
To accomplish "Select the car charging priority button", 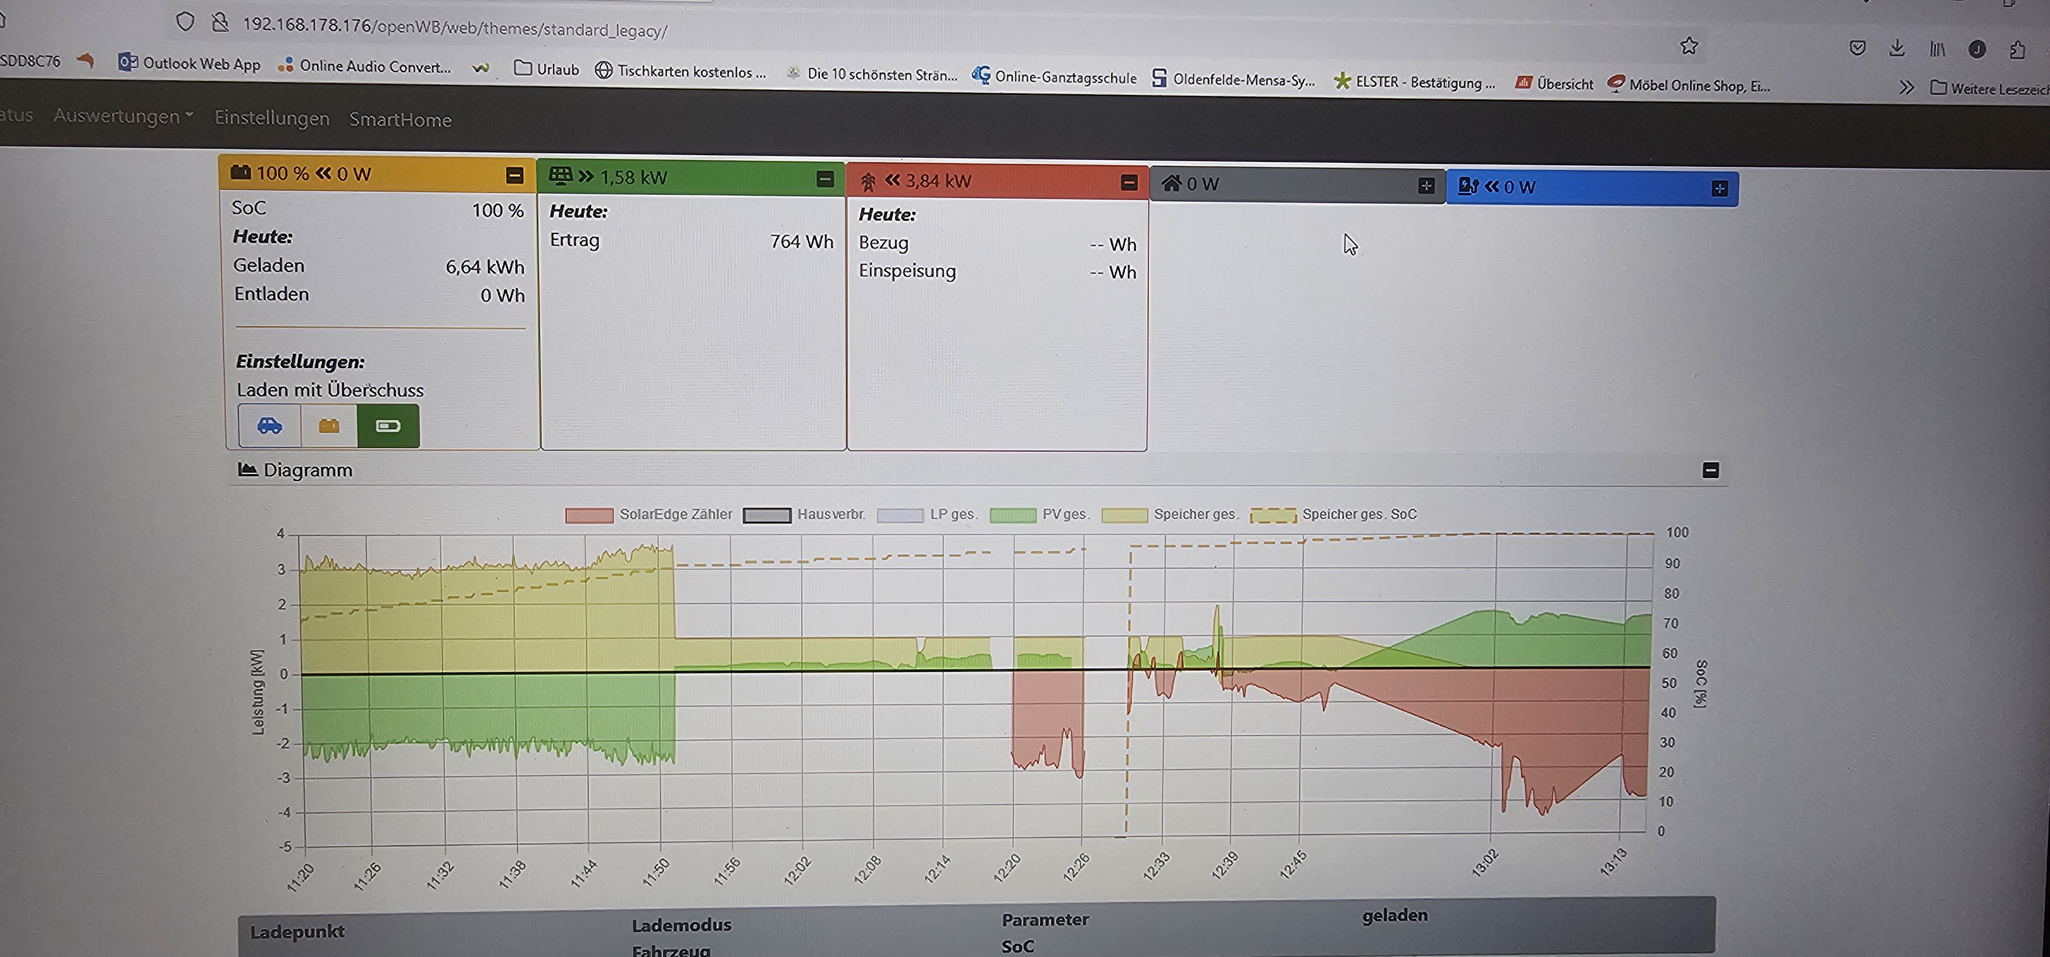I will point(270,426).
